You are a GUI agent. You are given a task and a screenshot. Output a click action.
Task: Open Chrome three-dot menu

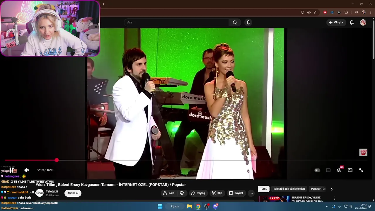[x=371, y=12]
